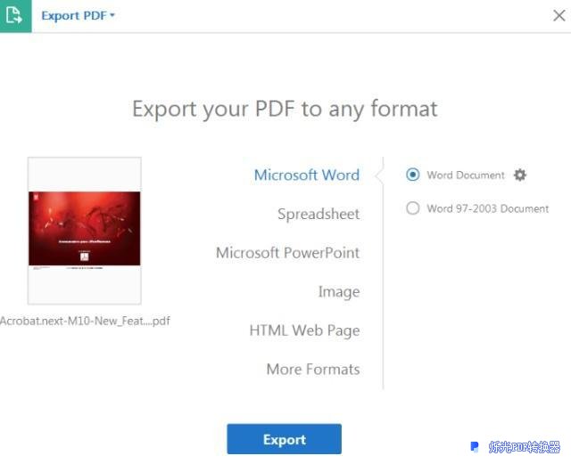The width and height of the screenshot is (571, 464).
Task: Close the Export PDF panel
Action: (x=559, y=15)
